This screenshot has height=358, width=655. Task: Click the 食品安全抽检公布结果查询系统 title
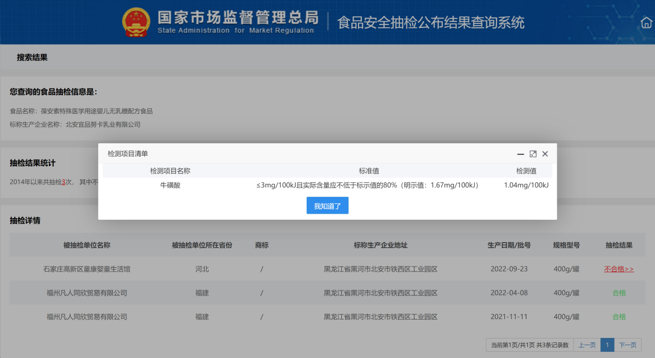[x=431, y=23]
